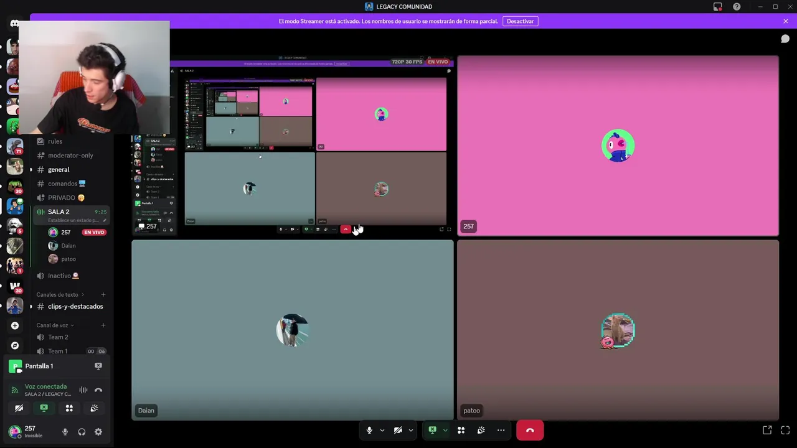Screen dimensions: 797x448
Task: Pop out the call window
Action: pyautogui.click(x=767, y=430)
